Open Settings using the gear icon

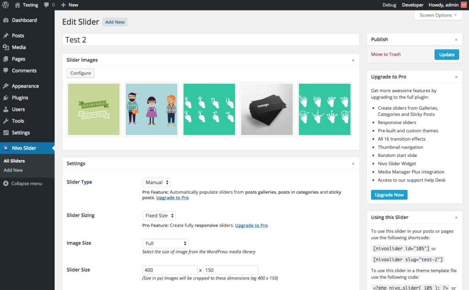click(6, 132)
